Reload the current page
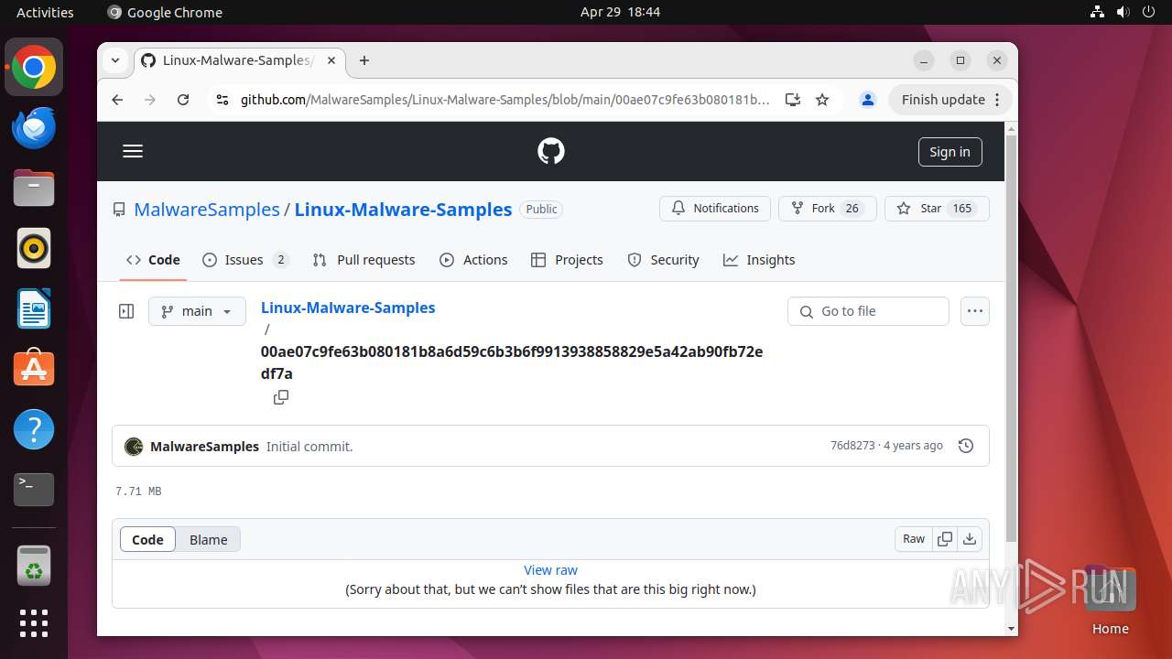Viewport: 1172px width, 659px height. [x=183, y=100]
